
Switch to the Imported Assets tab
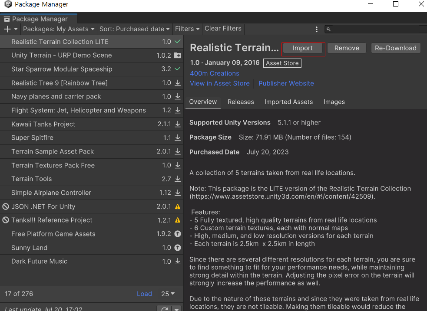[x=289, y=102]
